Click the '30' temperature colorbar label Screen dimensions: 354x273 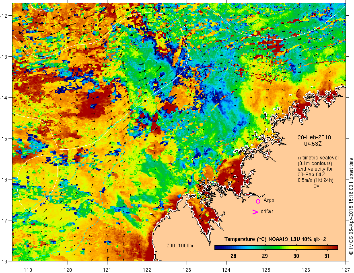[296, 256]
